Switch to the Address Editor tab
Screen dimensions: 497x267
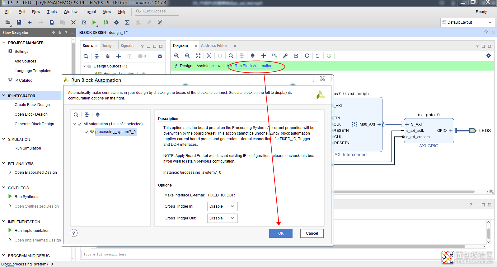point(214,46)
